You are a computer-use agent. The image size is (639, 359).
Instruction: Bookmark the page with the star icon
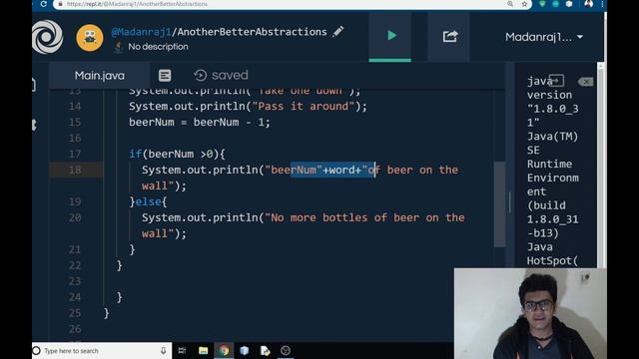coord(524,4)
